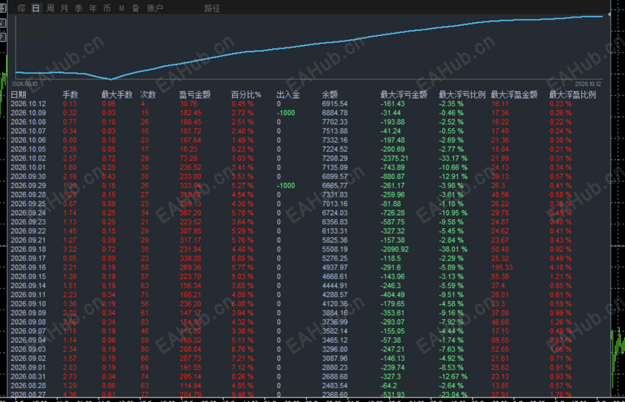Click the balance value 5508.19
This screenshot has width=625, height=402.
(335, 249)
